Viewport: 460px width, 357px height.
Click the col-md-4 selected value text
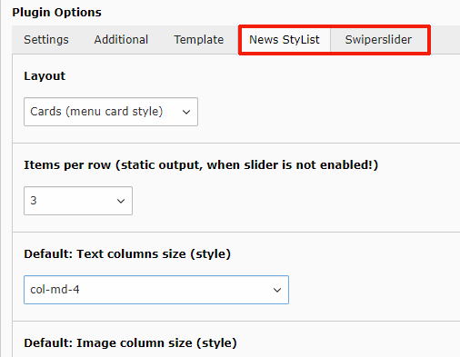pos(55,290)
